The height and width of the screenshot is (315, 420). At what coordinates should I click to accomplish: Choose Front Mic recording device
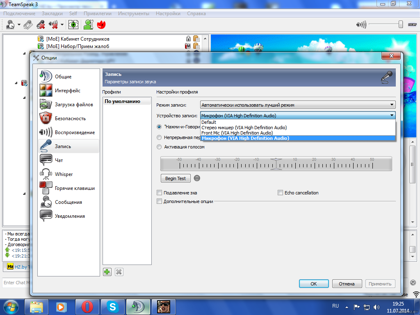click(298, 133)
